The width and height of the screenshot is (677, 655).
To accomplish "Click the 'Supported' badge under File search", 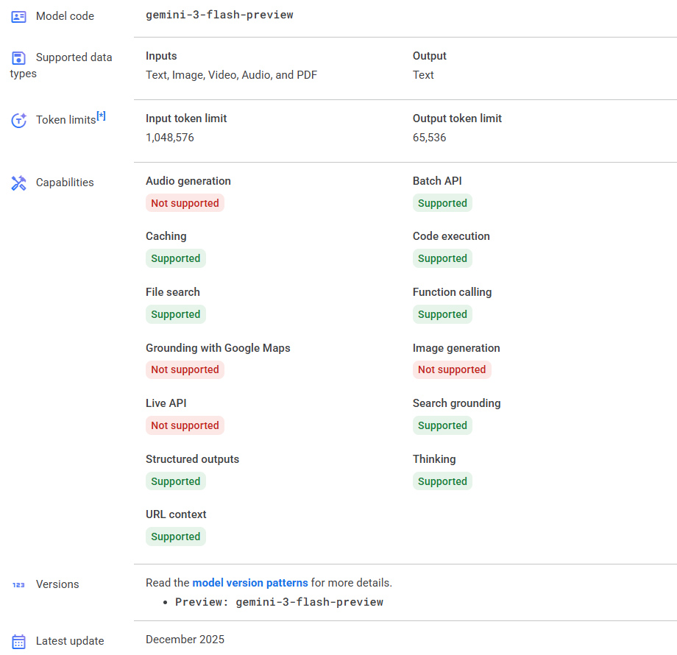I will point(176,314).
